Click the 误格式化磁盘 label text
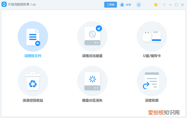The height and width of the screenshot is (118, 187). pos(92,56)
